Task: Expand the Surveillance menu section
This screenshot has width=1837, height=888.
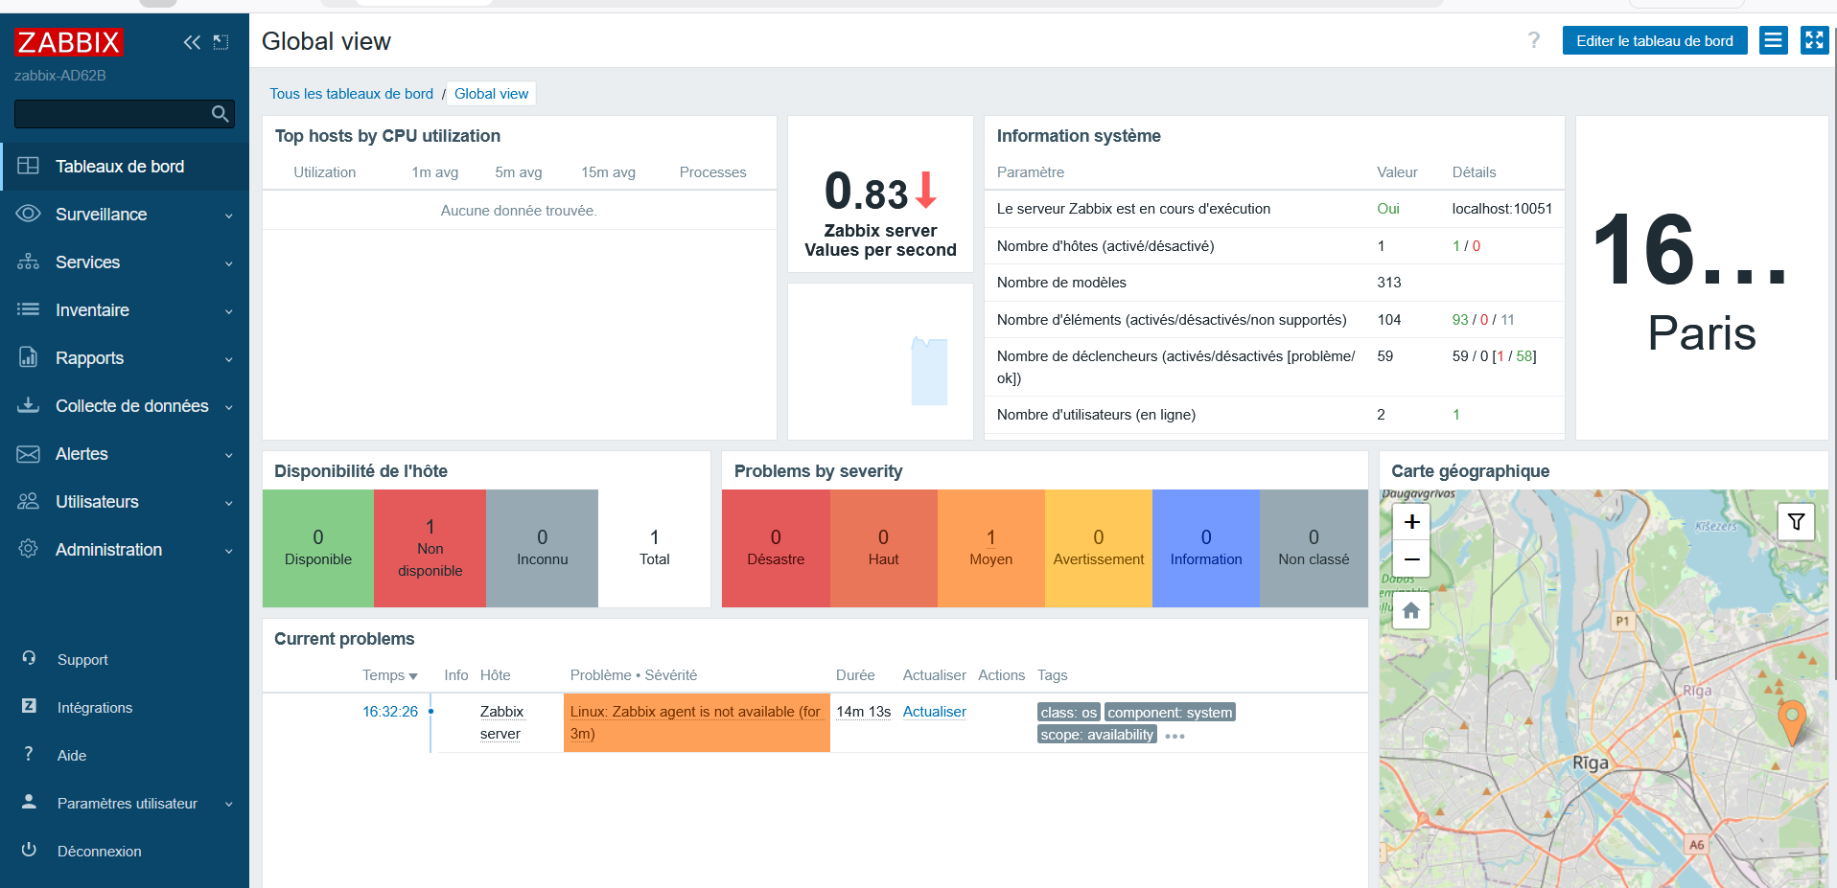Action: [101, 215]
